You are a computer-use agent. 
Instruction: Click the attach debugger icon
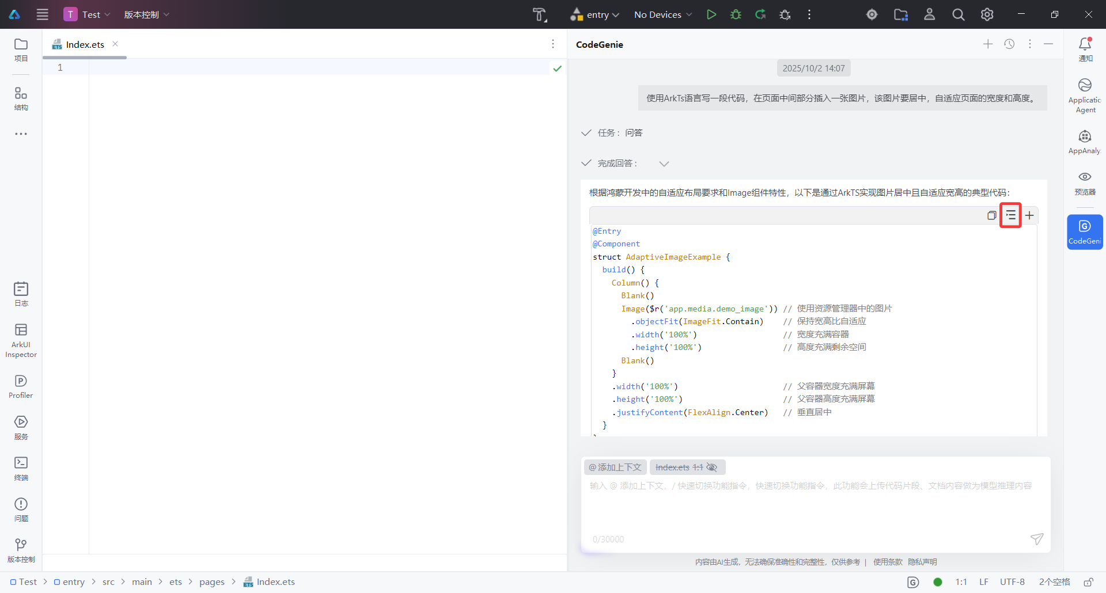click(x=785, y=14)
